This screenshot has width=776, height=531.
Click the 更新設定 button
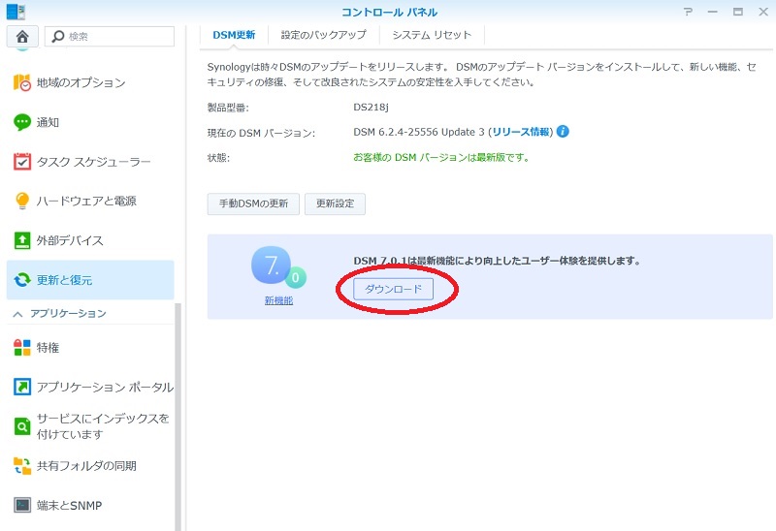tap(335, 203)
